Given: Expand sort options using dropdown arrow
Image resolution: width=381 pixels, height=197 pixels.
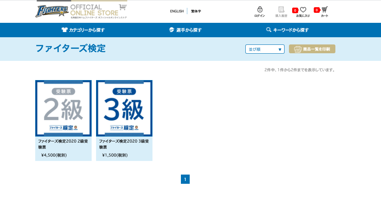Looking at the screenshot, I should click(280, 50).
